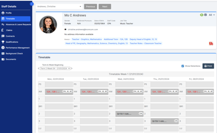The image size is (217, 133).
Task: Expand the All dropdown in header
Action: (212, 15)
